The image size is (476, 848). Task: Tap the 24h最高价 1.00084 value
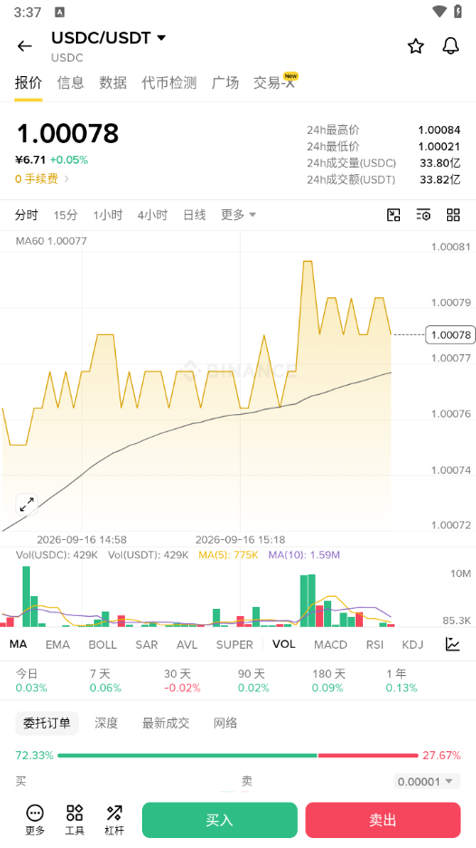[439, 130]
